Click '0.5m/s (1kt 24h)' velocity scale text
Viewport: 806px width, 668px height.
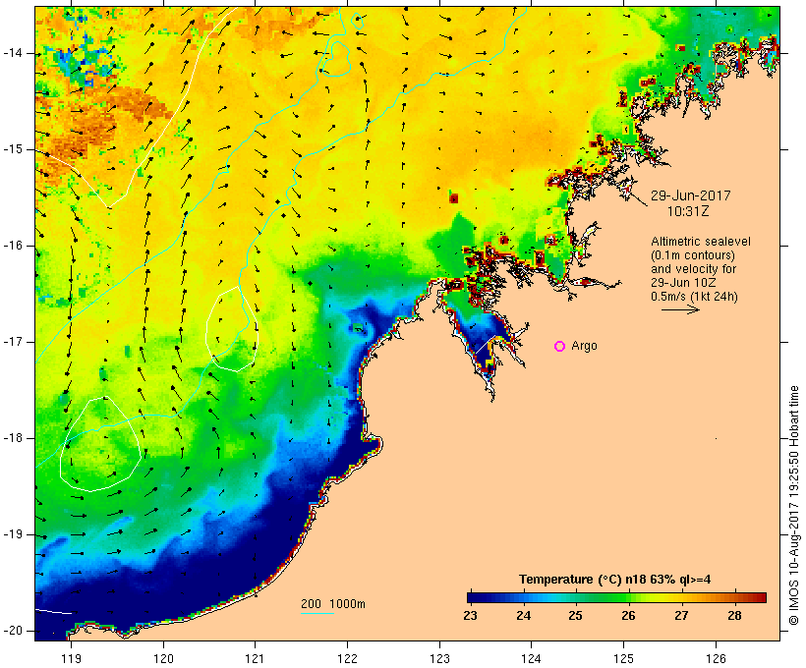pyautogui.click(x=694, y=297)
